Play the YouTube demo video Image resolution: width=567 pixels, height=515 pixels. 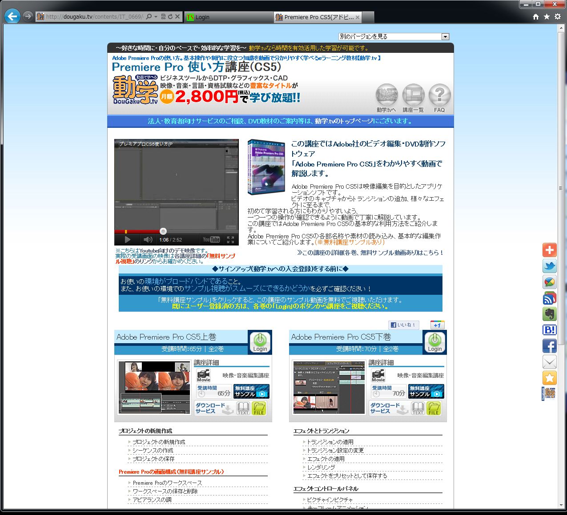tap(128, 240)
